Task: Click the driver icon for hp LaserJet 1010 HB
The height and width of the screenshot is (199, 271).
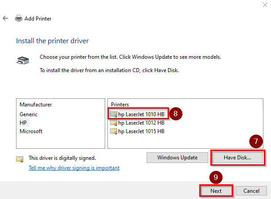Action: tap(114, 114)
